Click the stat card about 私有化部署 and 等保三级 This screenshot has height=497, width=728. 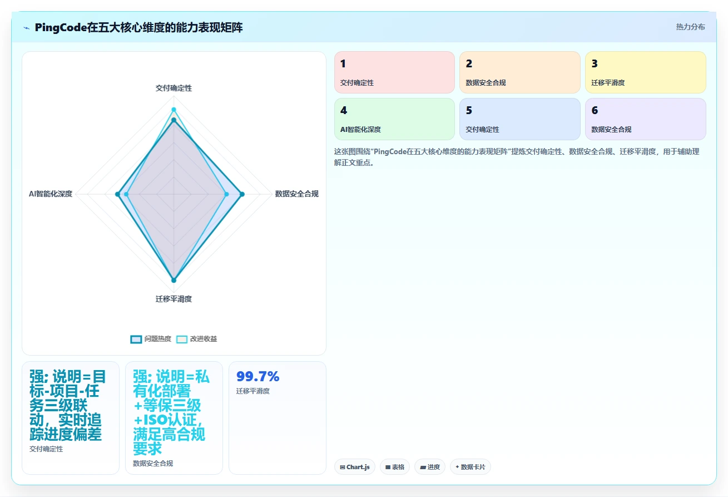174,418
